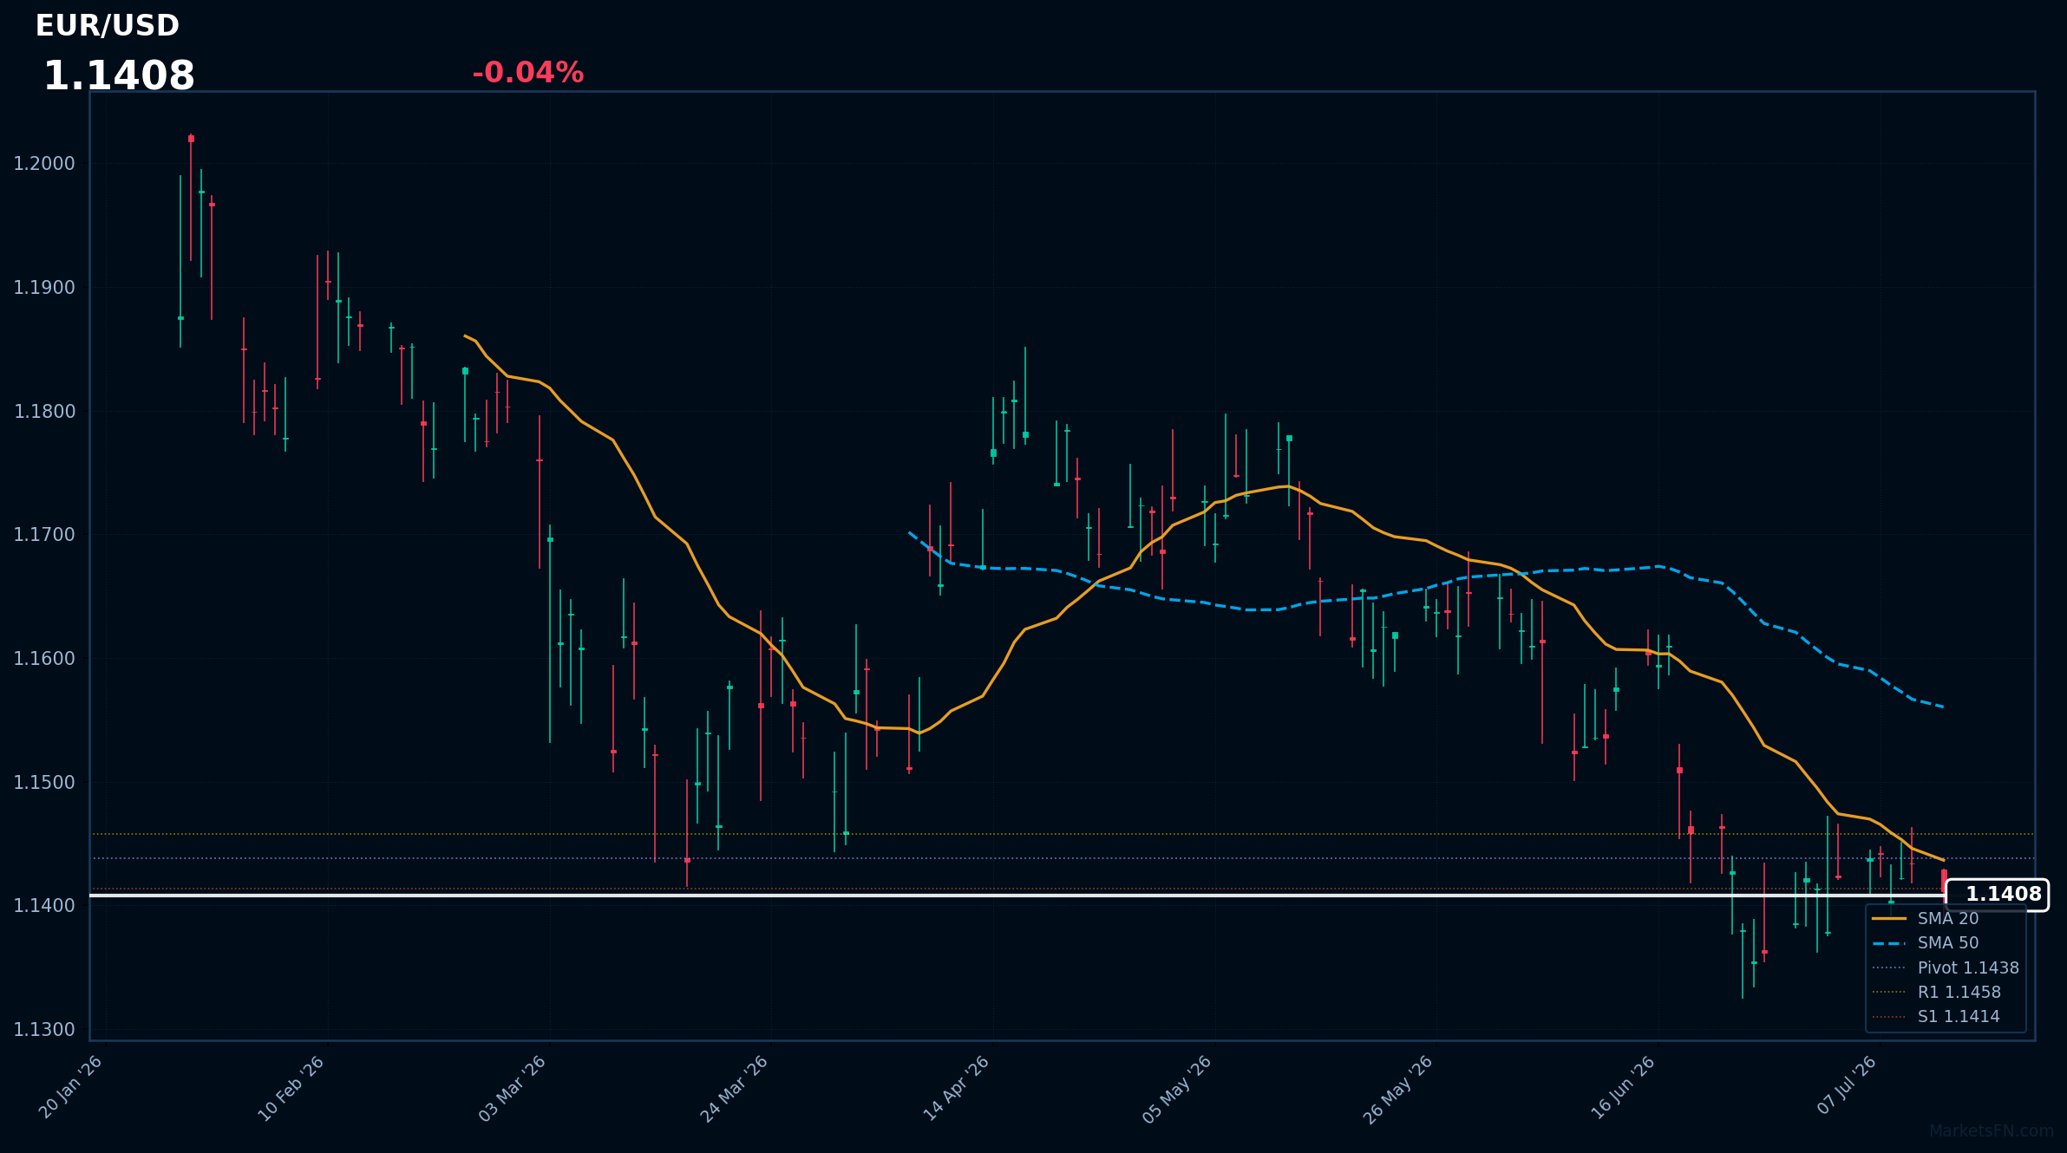Click the 1.1700 y-axis label
The height and width of the screenshot is (1153, 2067).
tap(44, 535)
